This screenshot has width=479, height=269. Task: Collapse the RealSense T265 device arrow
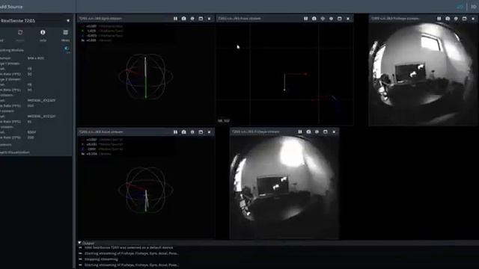(68, 21)
